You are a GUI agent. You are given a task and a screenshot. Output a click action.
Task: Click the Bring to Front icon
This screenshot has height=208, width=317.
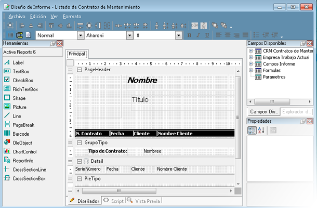(215, 25)
